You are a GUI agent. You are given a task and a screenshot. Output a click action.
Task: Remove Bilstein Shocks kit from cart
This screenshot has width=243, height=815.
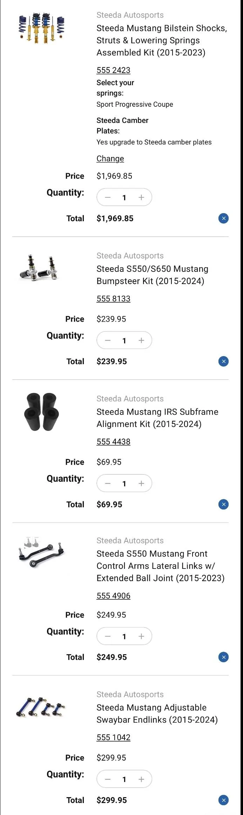pos(223,218)
